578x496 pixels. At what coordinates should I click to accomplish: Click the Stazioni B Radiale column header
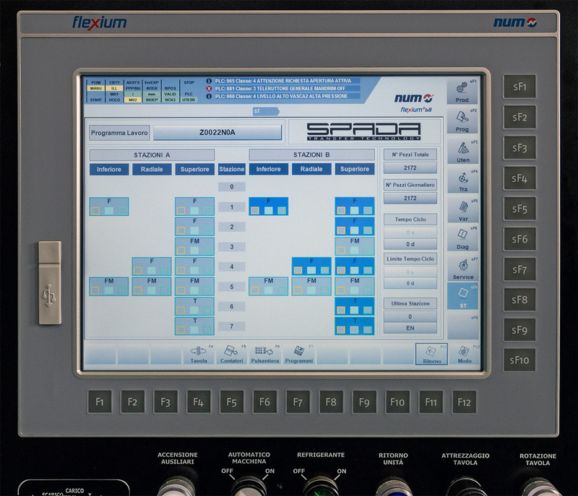pos(311,169)
